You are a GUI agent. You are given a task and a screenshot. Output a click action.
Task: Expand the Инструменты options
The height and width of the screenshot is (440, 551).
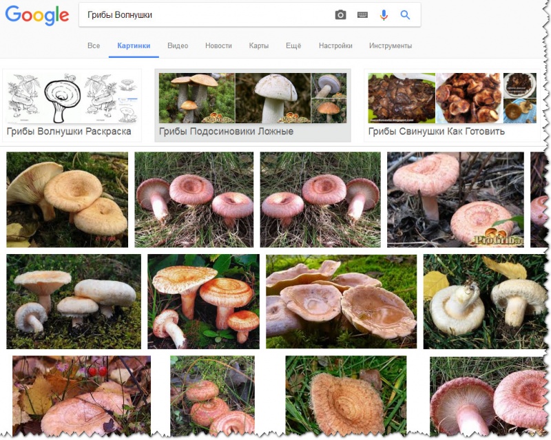391,45
